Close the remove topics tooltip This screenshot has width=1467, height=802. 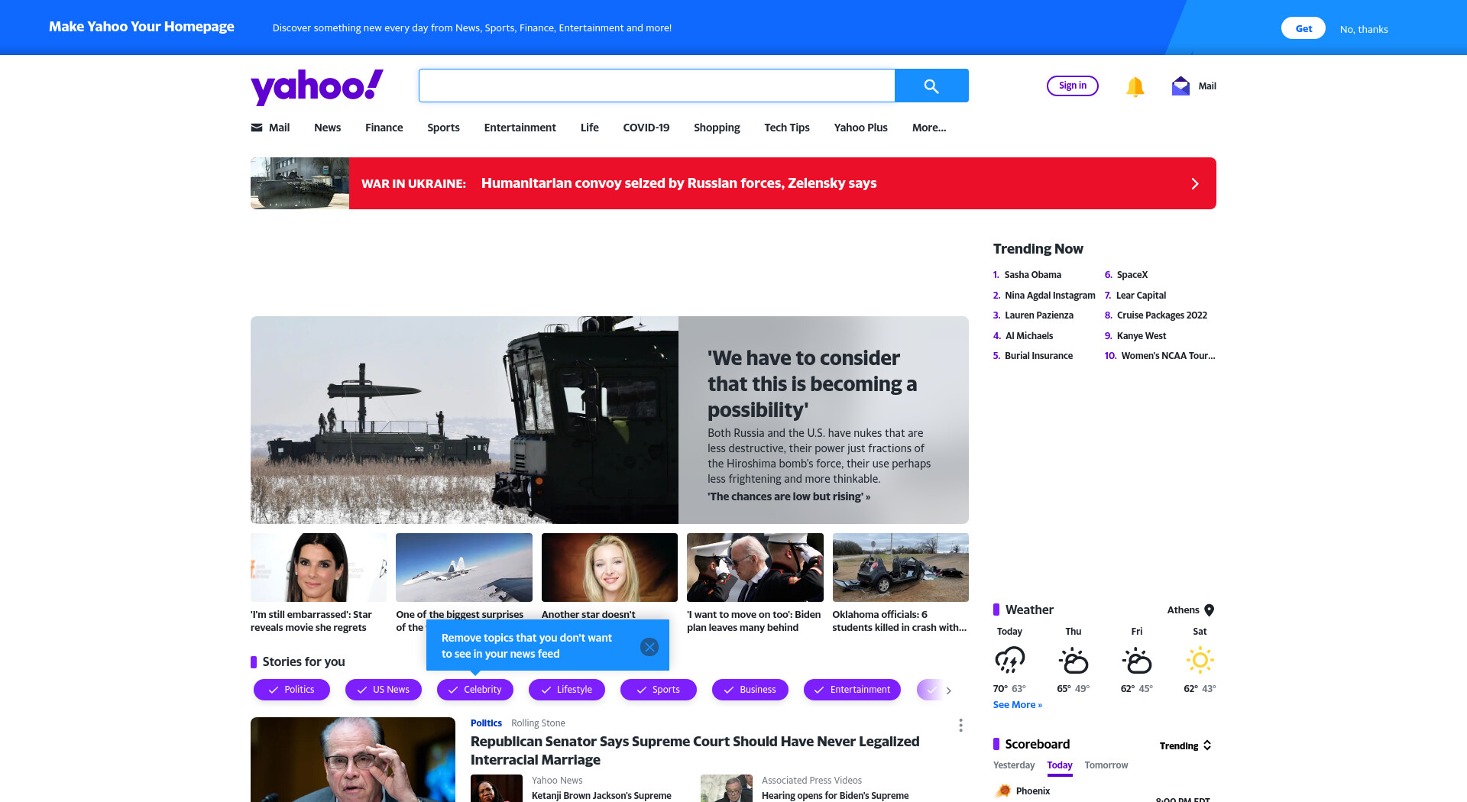pyautogui.click(x=649, y=647)
